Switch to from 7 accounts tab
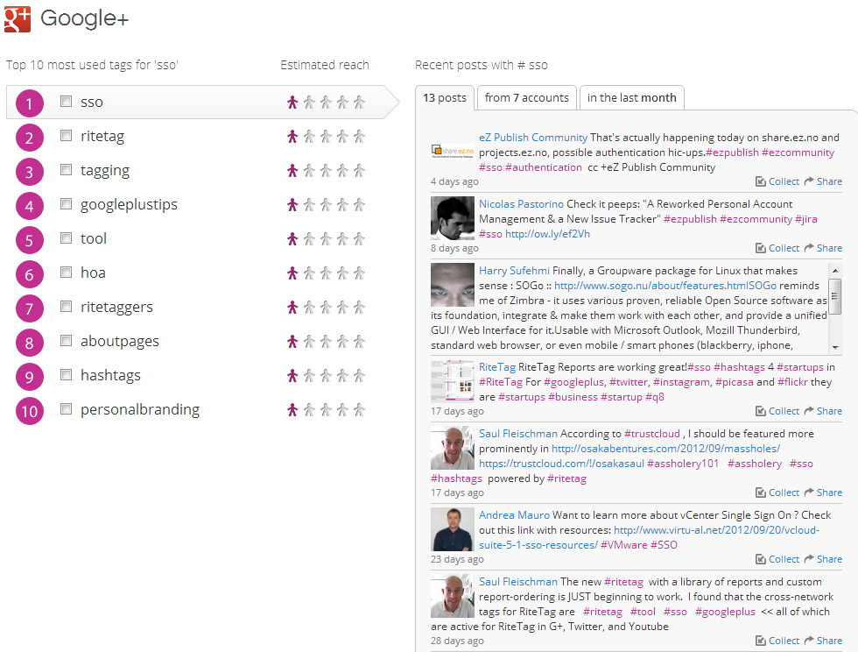 (526, 98)
